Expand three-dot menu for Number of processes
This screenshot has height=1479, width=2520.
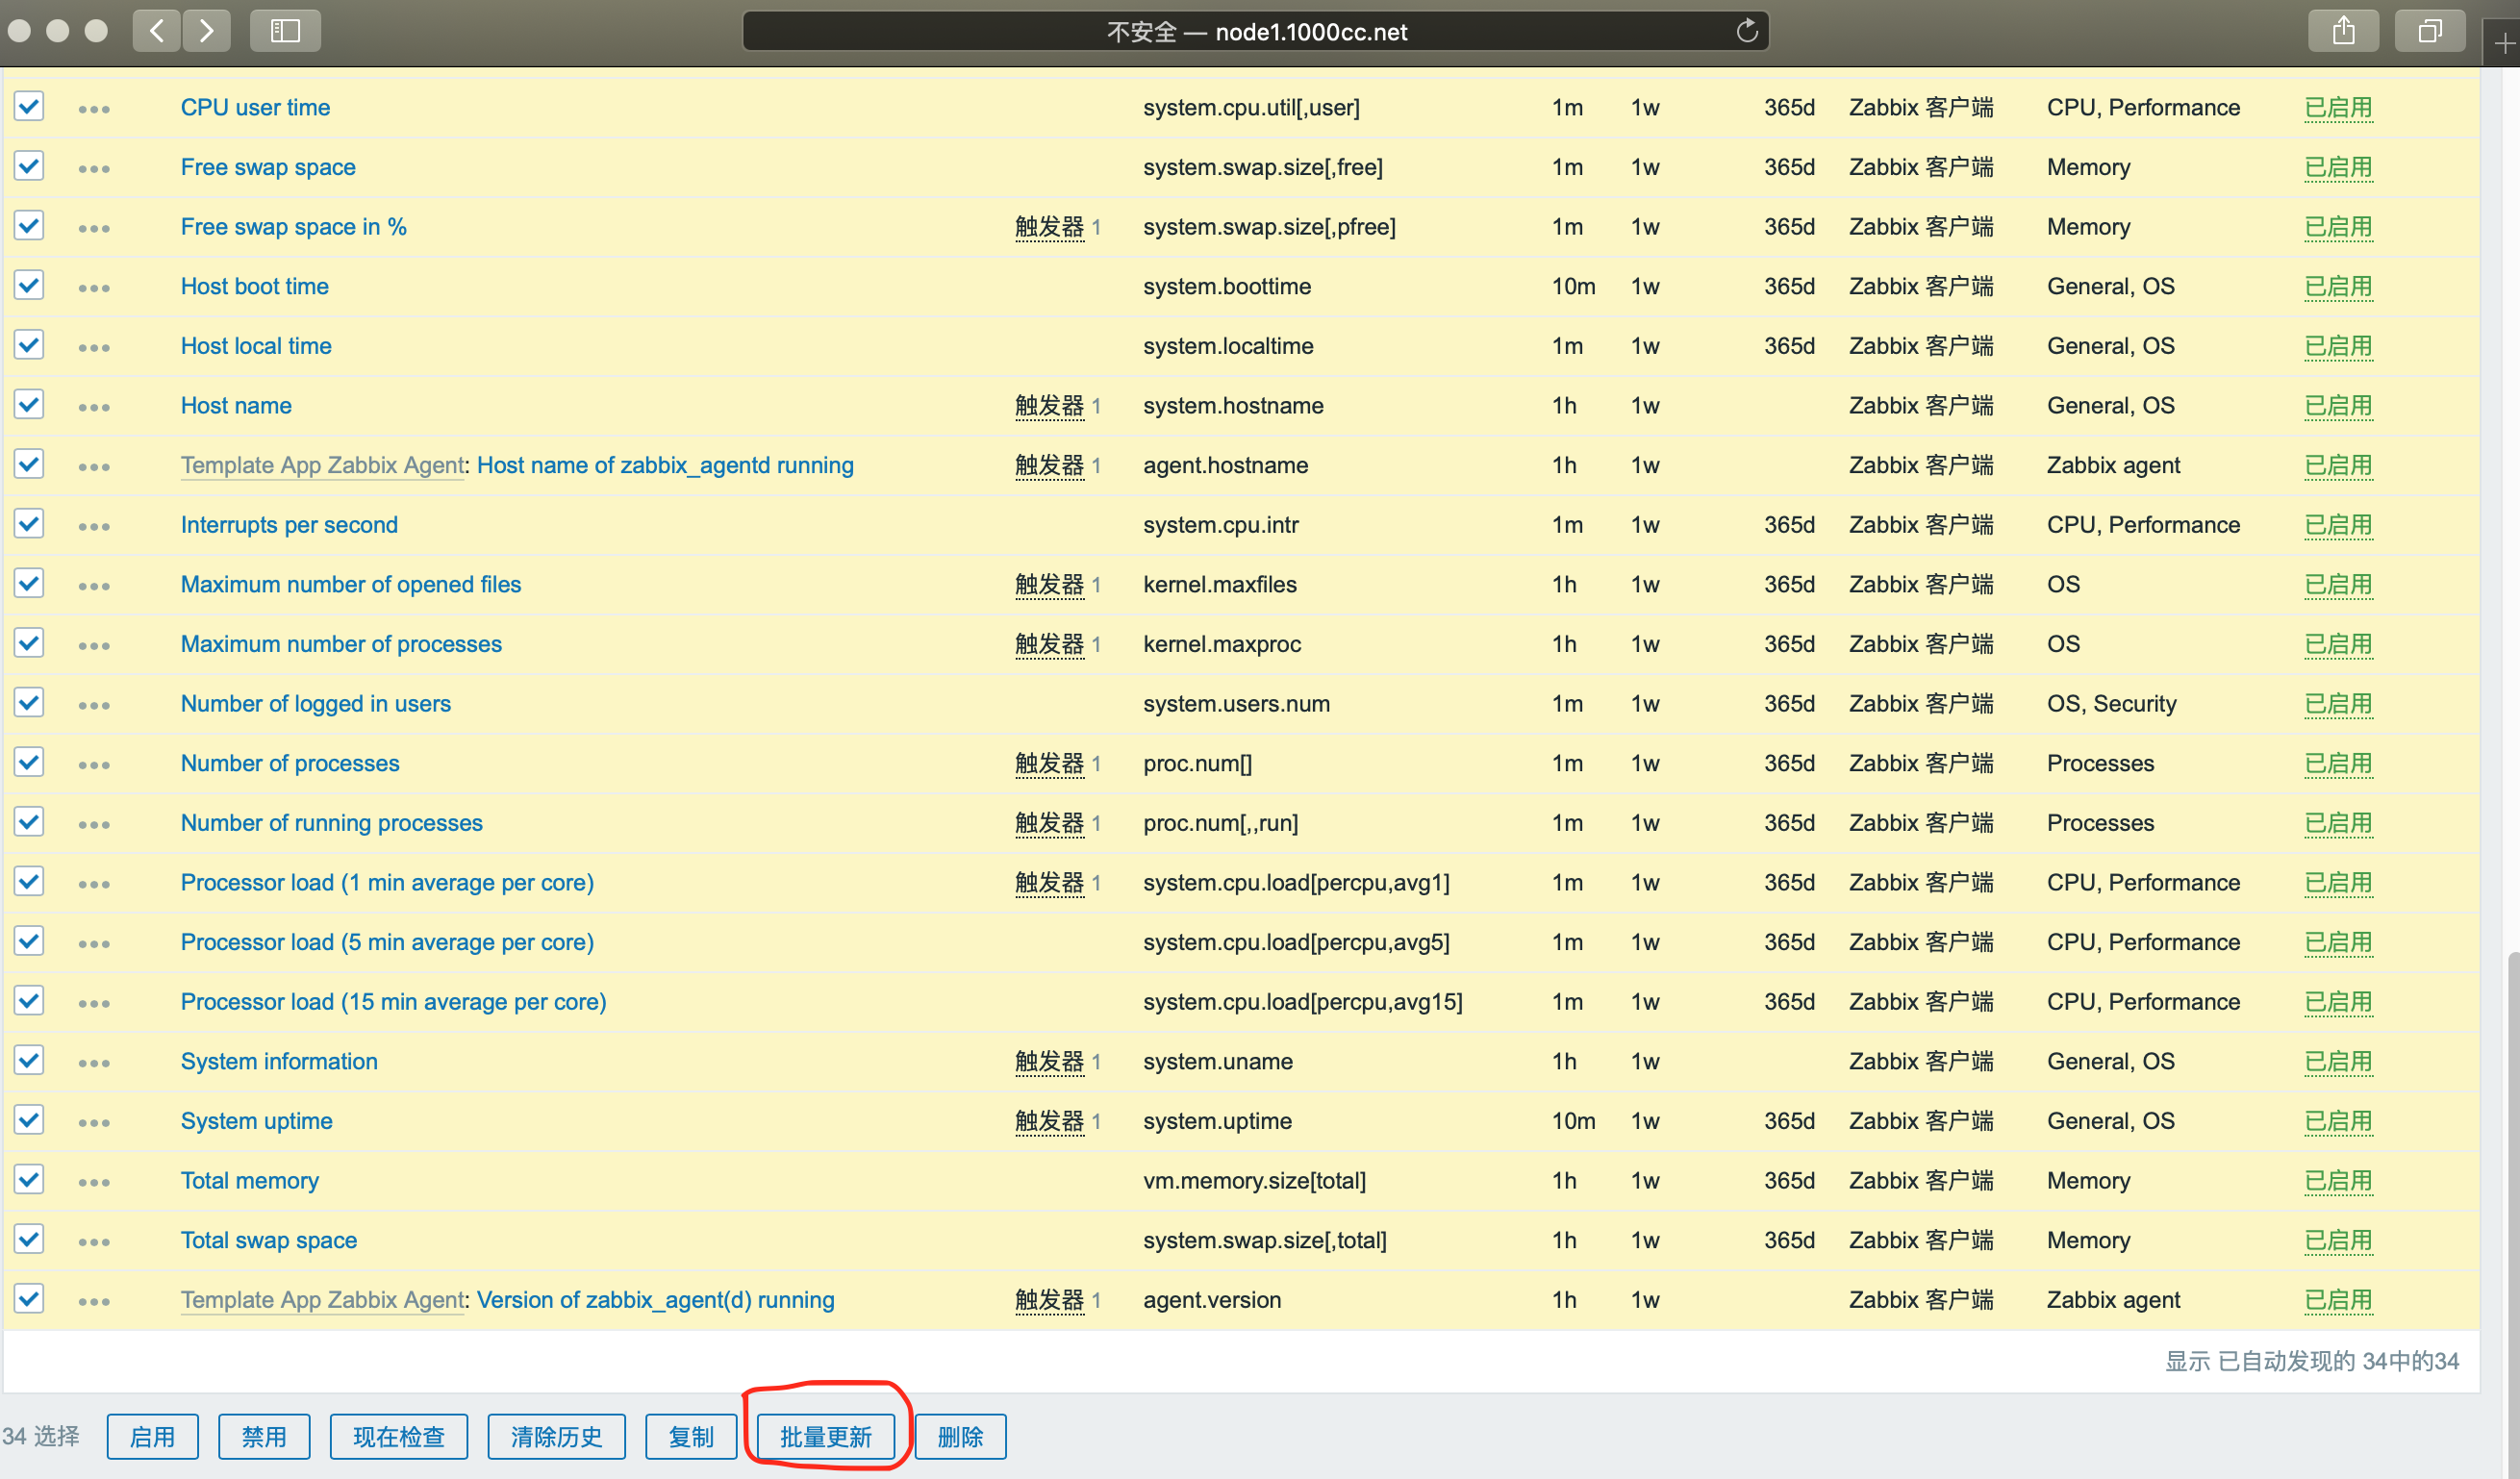[x=94, y=765]
